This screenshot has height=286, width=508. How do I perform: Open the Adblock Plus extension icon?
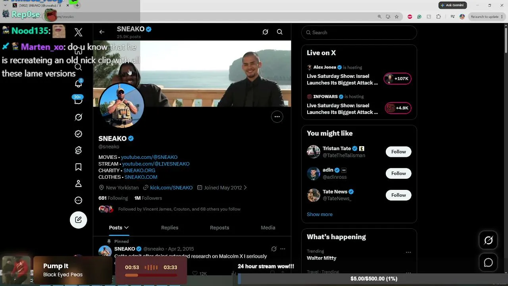pyautogui.click(x=410, y=17)
